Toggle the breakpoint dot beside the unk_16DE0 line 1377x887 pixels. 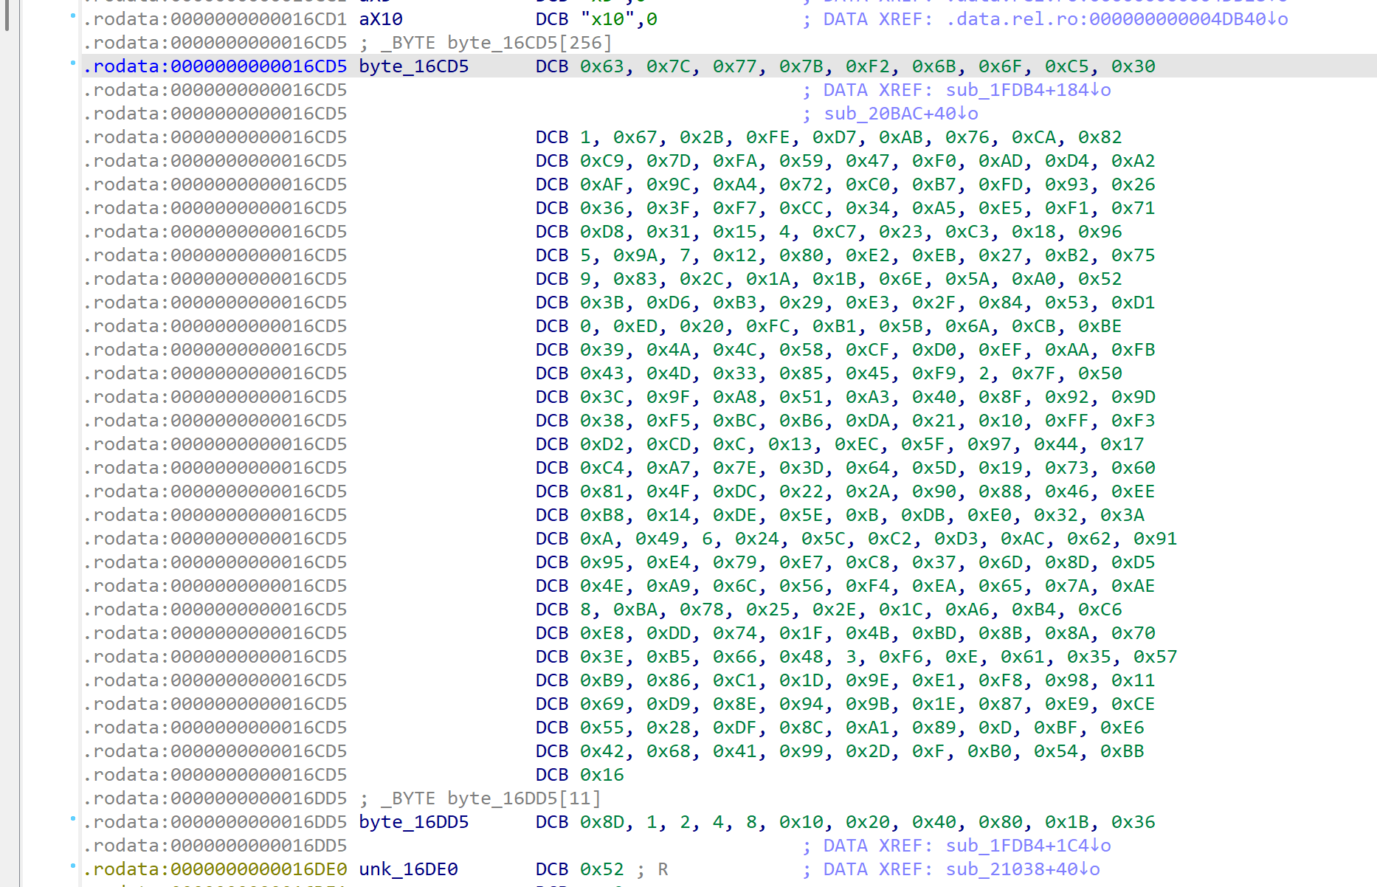73,866
